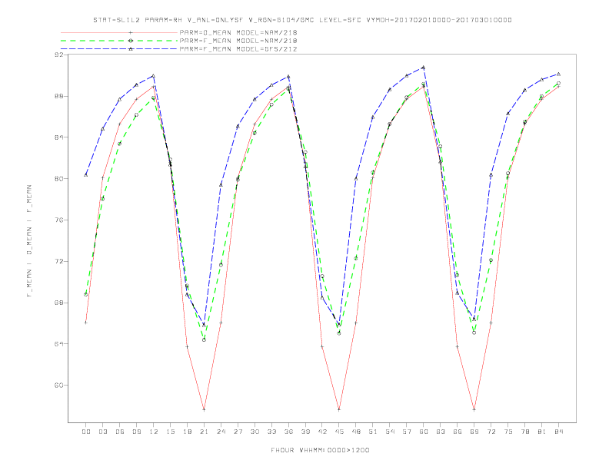Click red O_MEAN minimum point at hour 45
The width and height of the screenshot is (609, 470).
(x=339, y=409)
